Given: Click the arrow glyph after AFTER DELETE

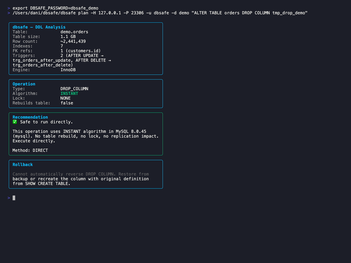Looking at the screenshot, I should [x=110, y=60].
